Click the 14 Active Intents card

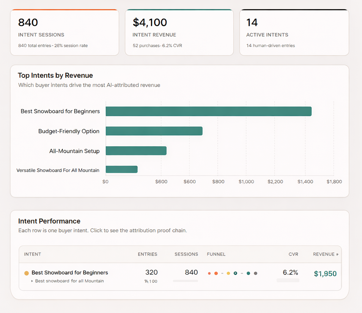point(294,32)
